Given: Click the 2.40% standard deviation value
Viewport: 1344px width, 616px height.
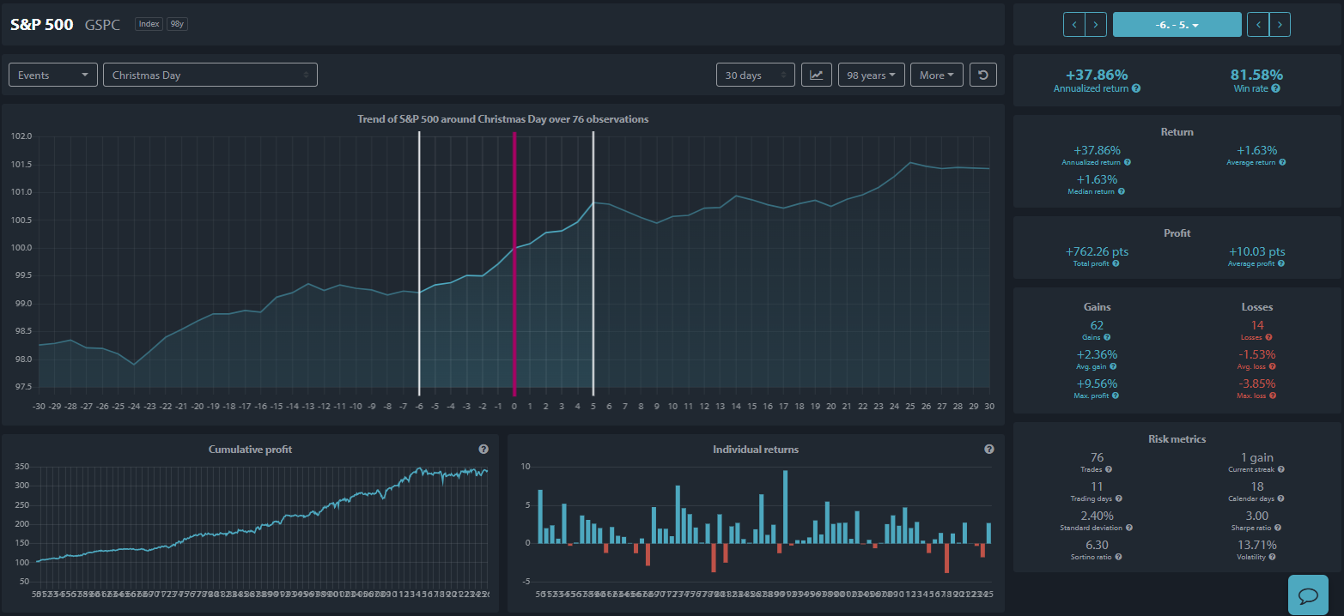Looking at the screenshot, I should point(1097,516).
